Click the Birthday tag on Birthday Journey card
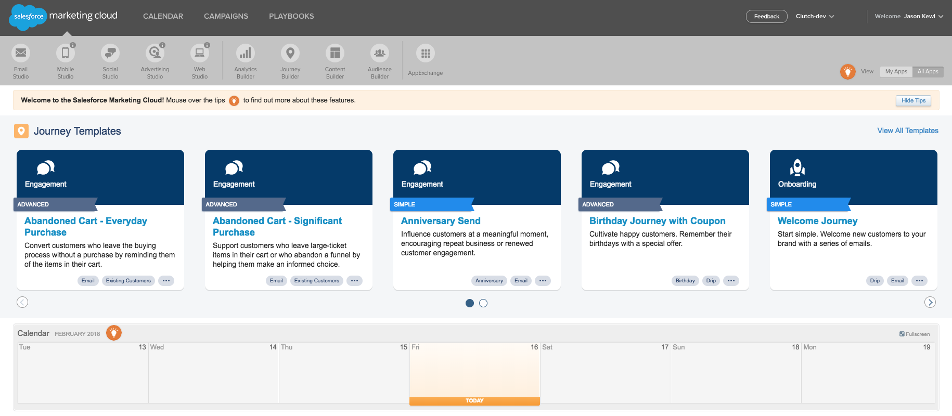The width and height of the screenshot is (952, 416). coord(685,281)
